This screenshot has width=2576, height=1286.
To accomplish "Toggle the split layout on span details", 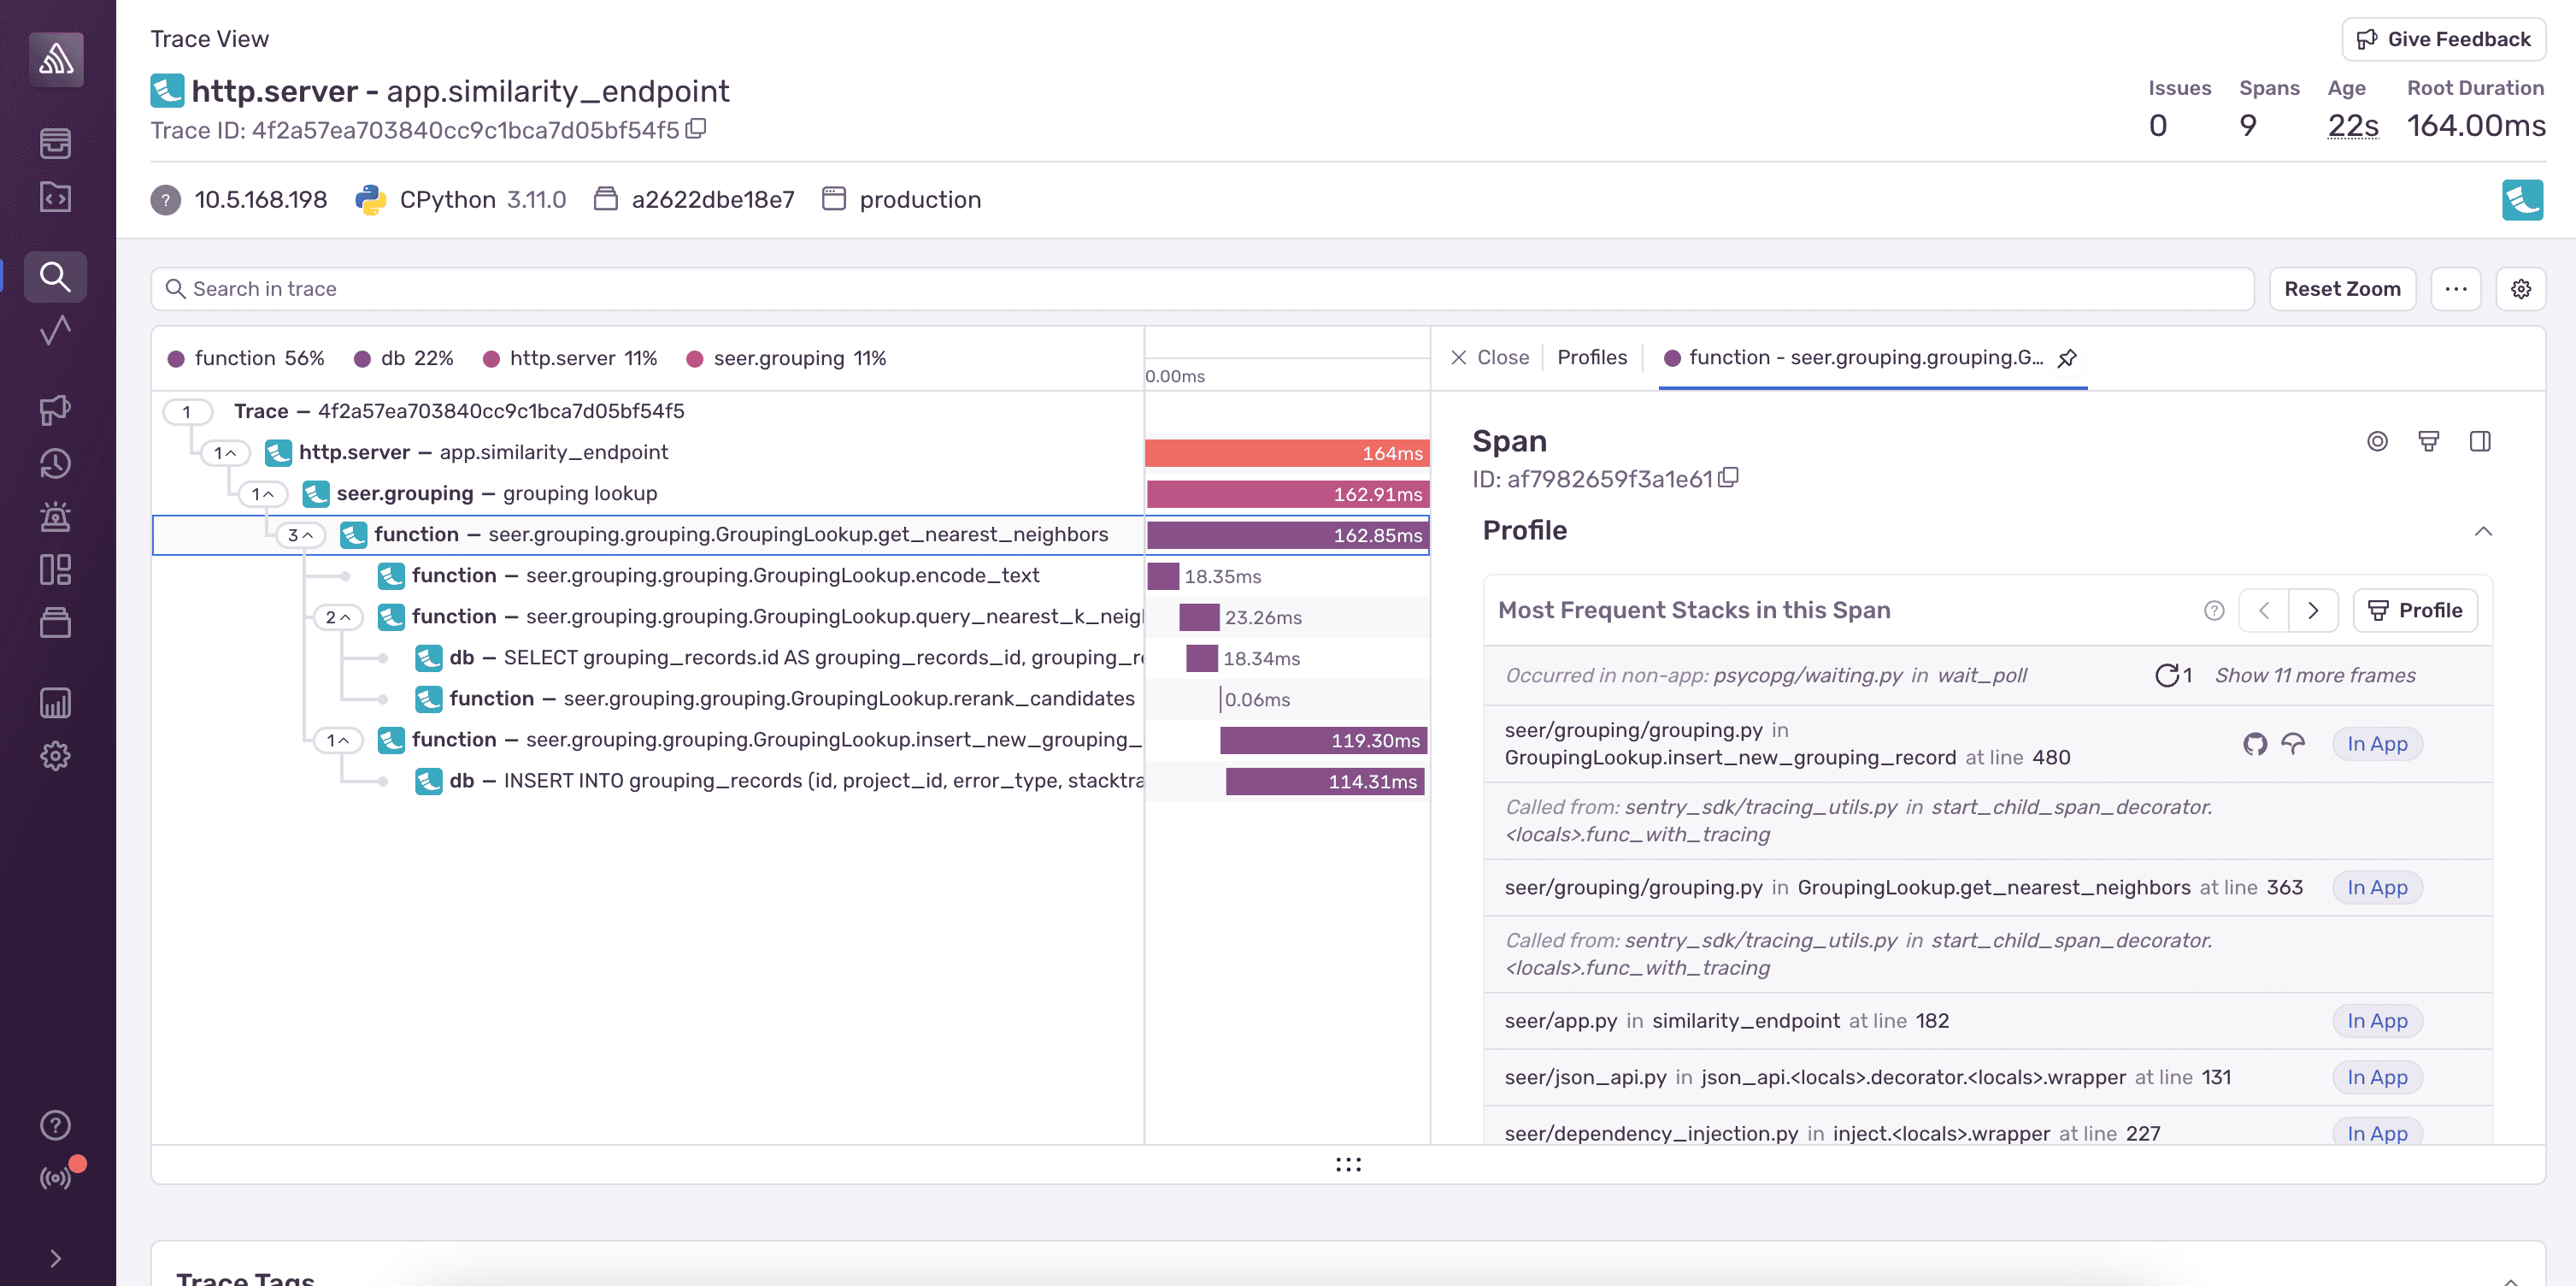I will [x=2481, y=440].
